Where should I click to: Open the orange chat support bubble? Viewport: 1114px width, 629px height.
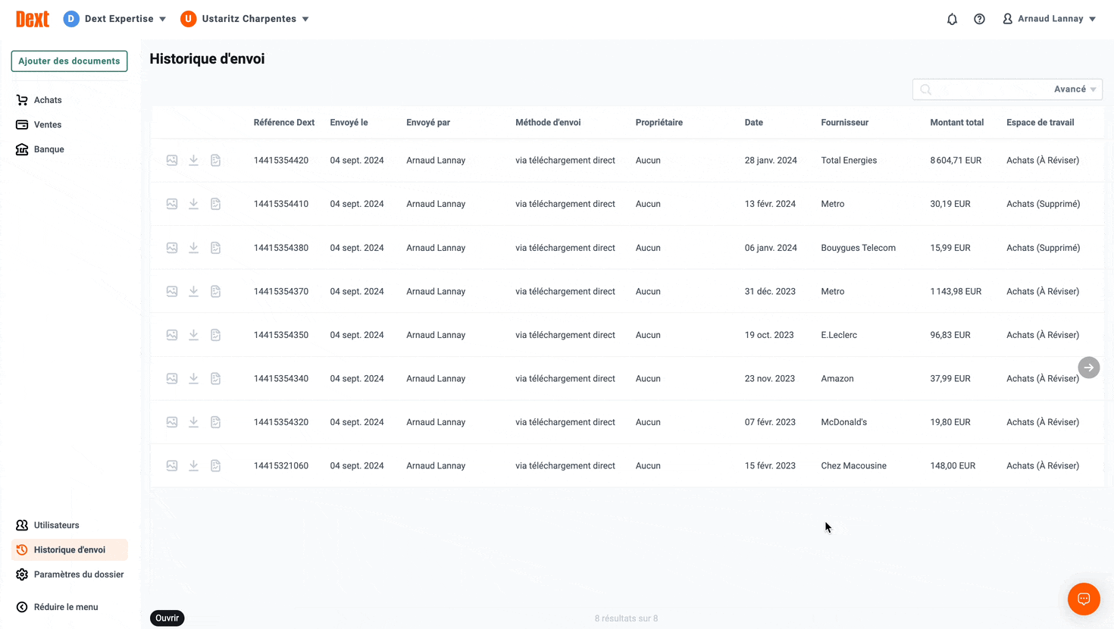pos(1084,599)
